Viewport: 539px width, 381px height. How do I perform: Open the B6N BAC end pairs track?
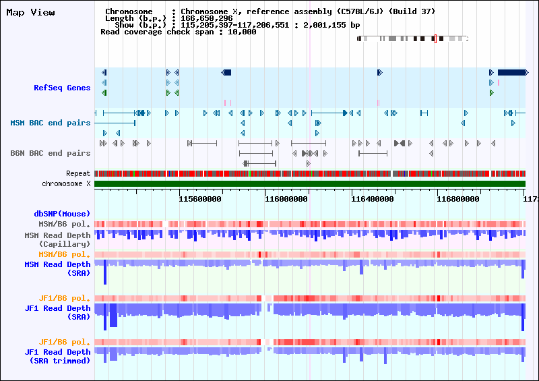point(50,153)
